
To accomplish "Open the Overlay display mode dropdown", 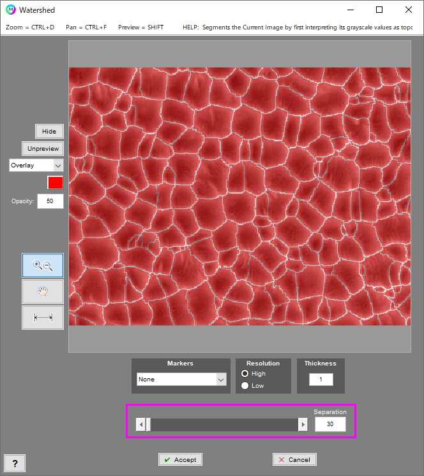I will (x=36, y=165).
